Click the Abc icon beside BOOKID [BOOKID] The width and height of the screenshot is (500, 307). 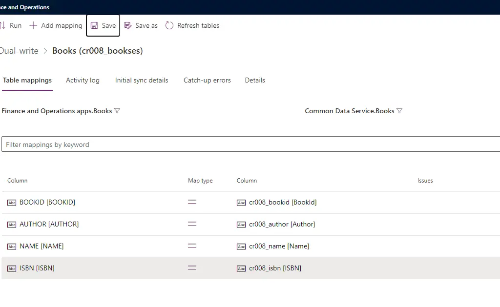(12, 203)
